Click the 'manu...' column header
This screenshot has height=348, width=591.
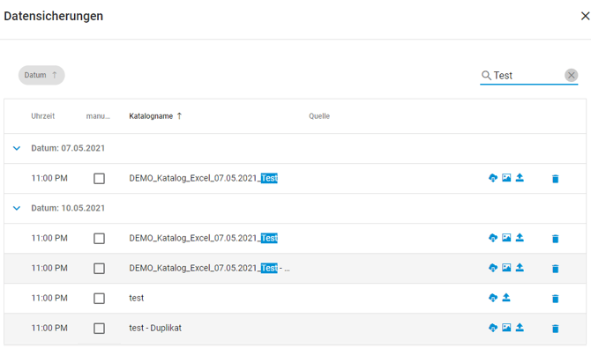coord(98,116)
